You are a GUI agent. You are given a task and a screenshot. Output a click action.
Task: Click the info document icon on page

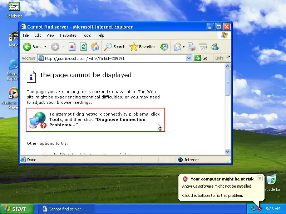point(31,77)
